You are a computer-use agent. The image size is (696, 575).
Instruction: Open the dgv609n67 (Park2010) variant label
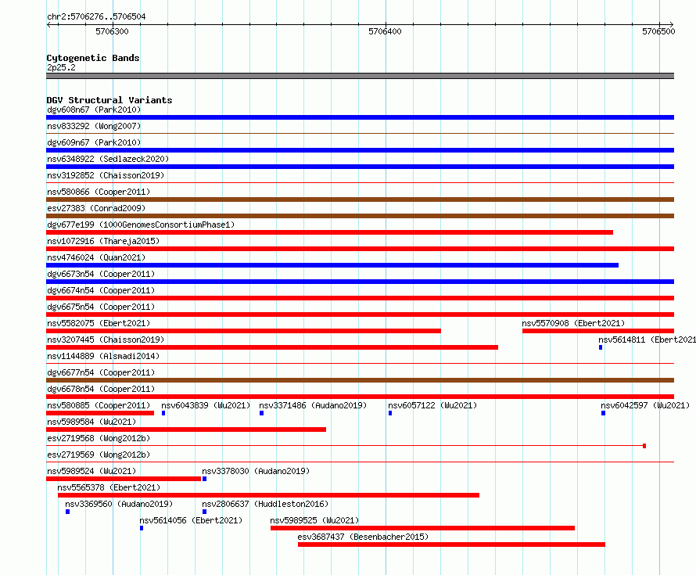(94, 142)
